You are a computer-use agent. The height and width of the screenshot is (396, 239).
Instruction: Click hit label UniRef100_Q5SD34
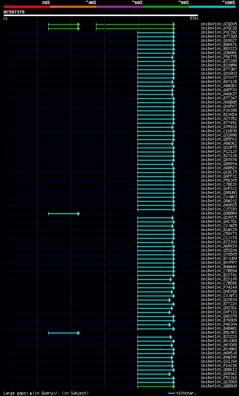[x=219, y=250]
